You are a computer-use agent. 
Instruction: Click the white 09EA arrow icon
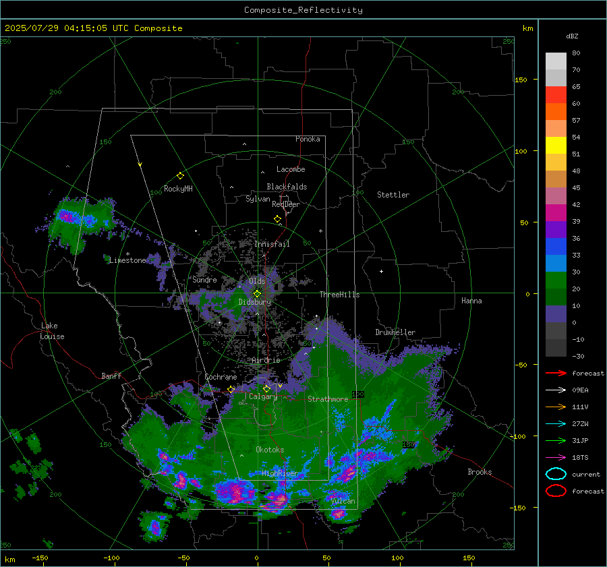(556, 390)
